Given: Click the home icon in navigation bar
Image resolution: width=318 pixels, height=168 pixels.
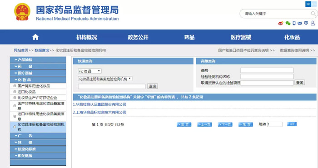Looking at the screenshot, I should pos(35,37).
